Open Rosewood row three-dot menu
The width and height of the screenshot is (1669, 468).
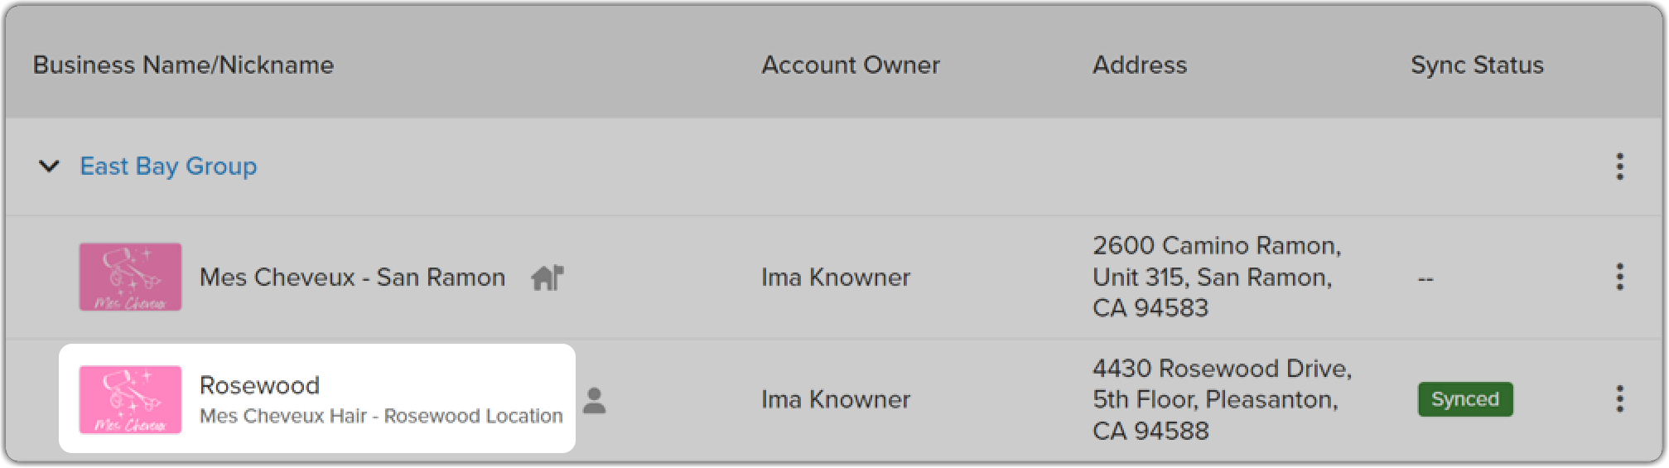point(1619,399)
